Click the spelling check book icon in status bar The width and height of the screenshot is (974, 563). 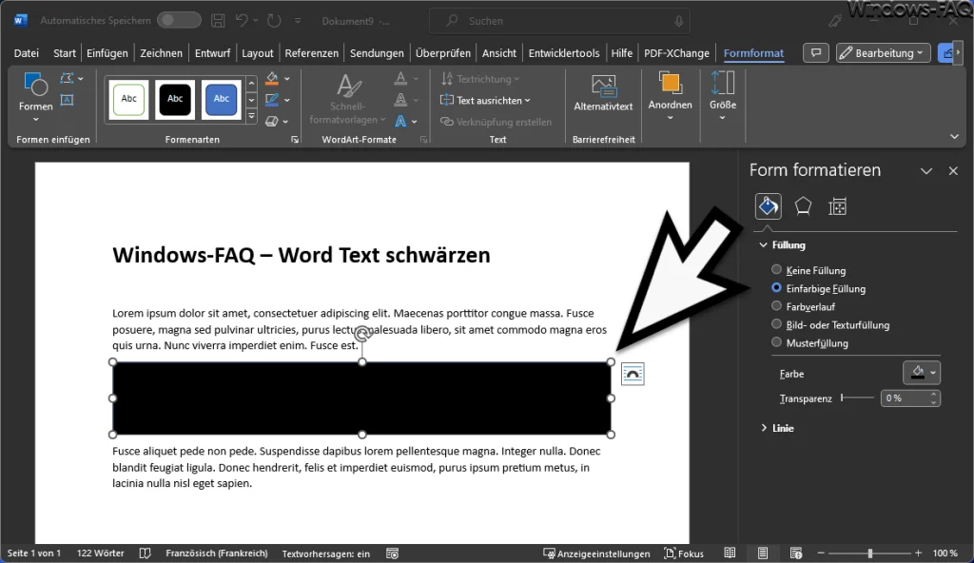(x=145, y=553)
